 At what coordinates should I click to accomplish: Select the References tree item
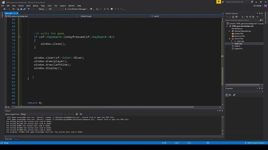click(238, 29)
